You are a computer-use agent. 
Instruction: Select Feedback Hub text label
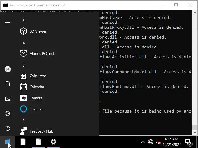pos(41,131)
